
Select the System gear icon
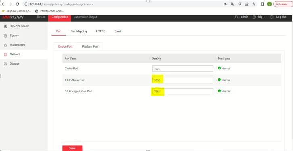coord(6,36)
